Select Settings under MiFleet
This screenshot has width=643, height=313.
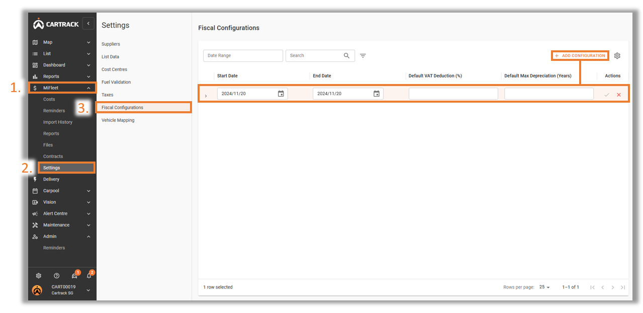[66, 168]
